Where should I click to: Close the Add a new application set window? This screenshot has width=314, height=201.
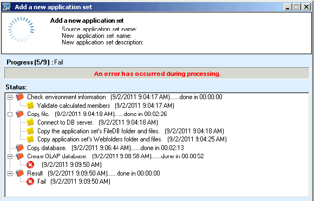tap(306, 7)
